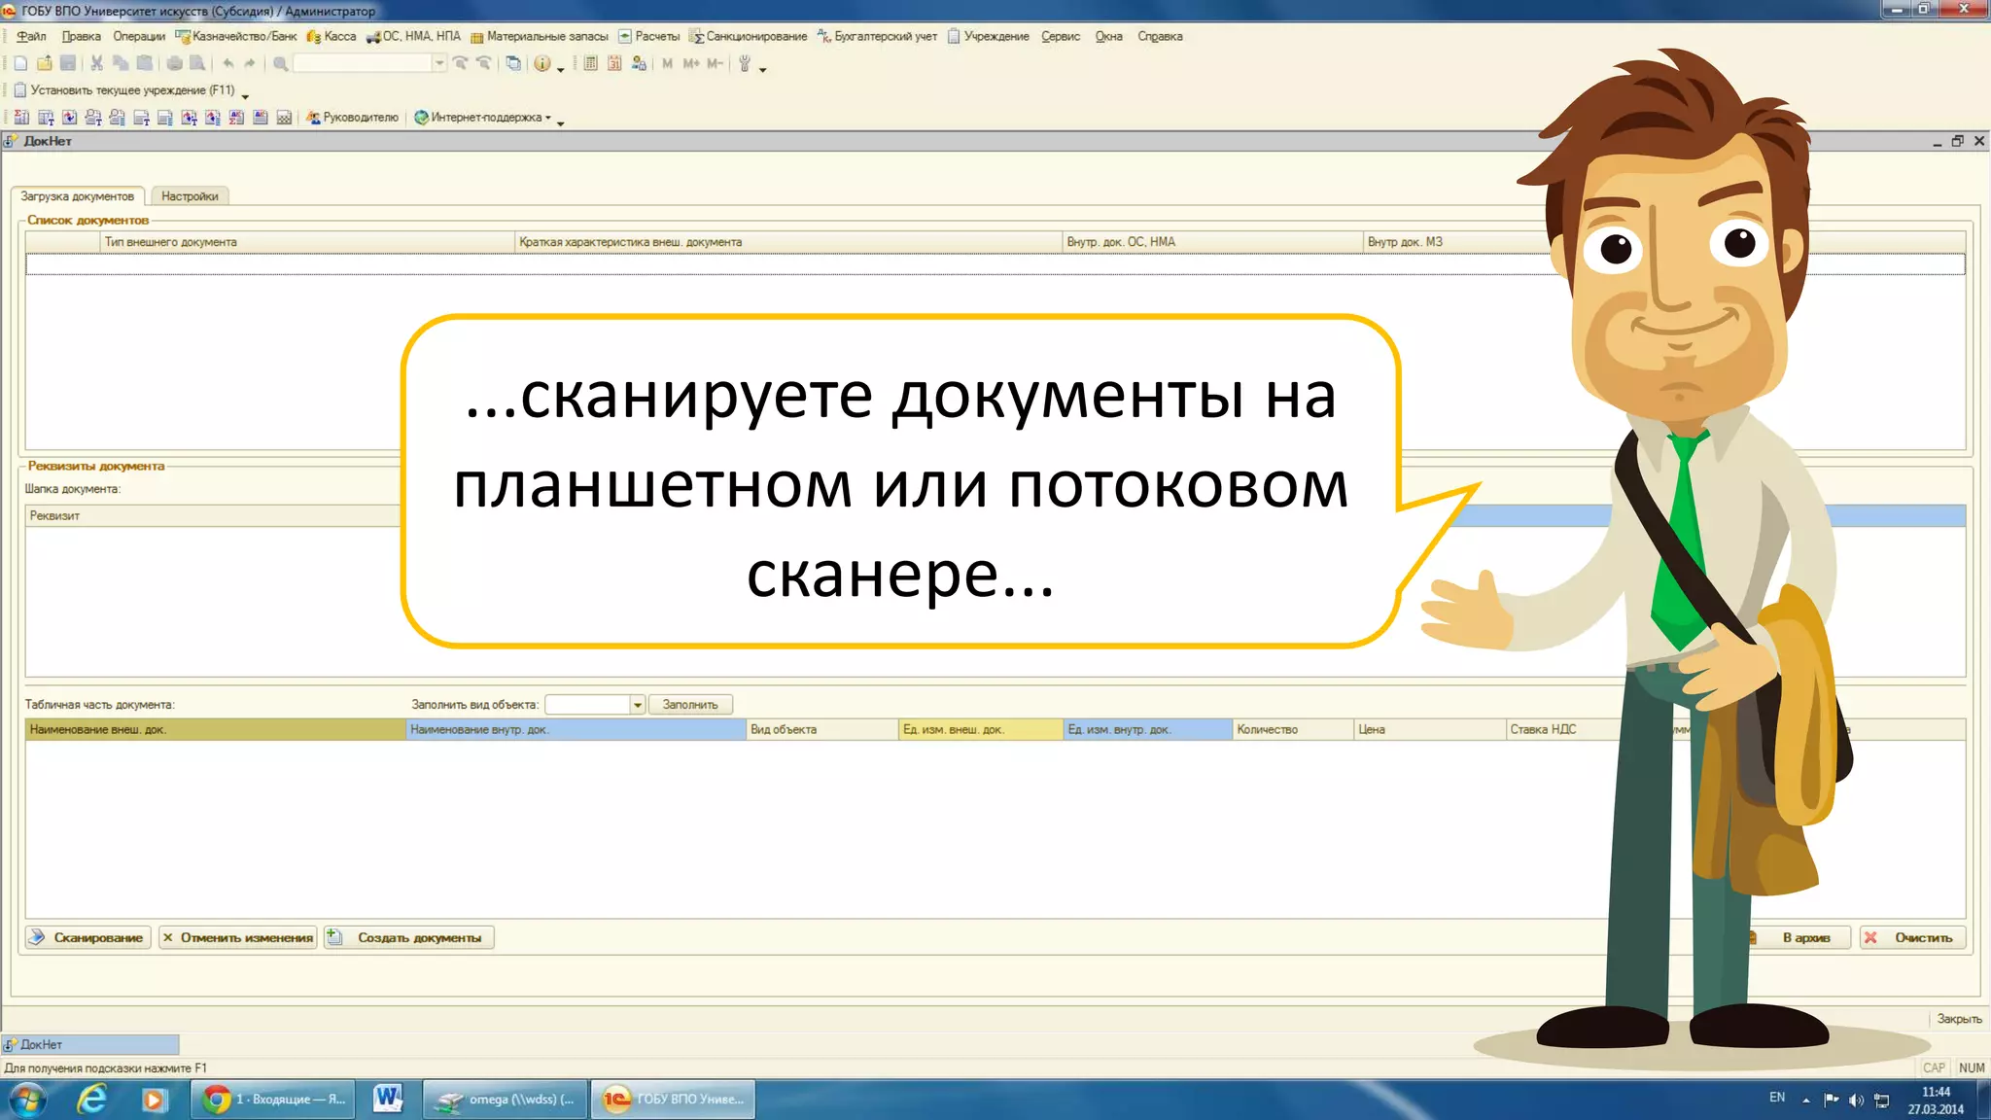Click Установить текущее учреждение (F11)

tap(124, 90)
